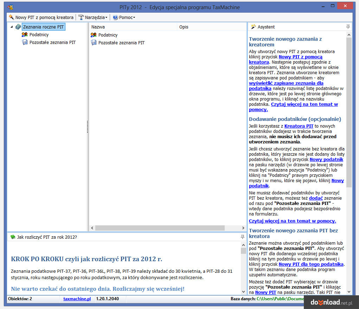Sort by the Nazwa column header

[x=133, y=27]
